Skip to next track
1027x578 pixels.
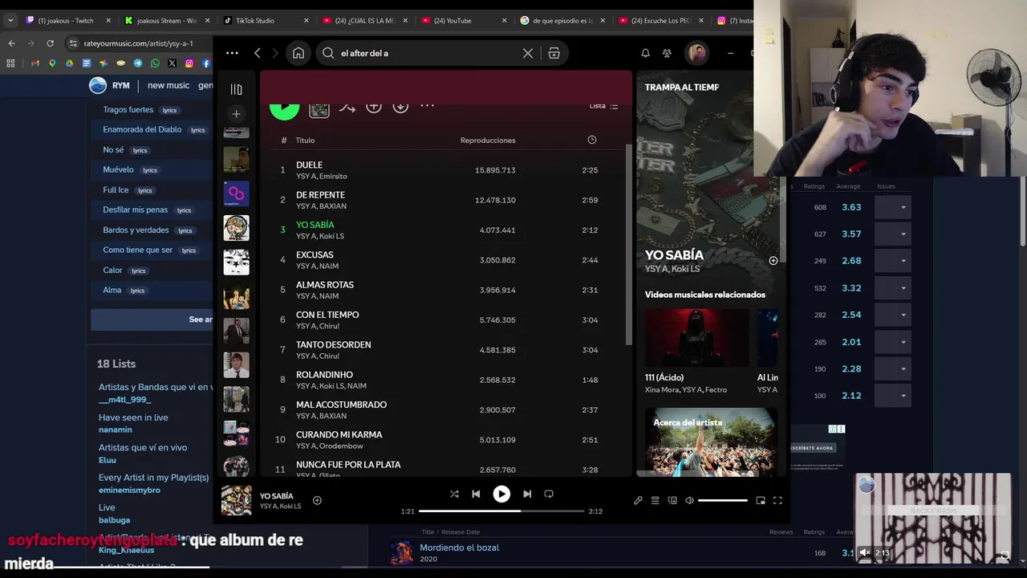coord(527,494)
